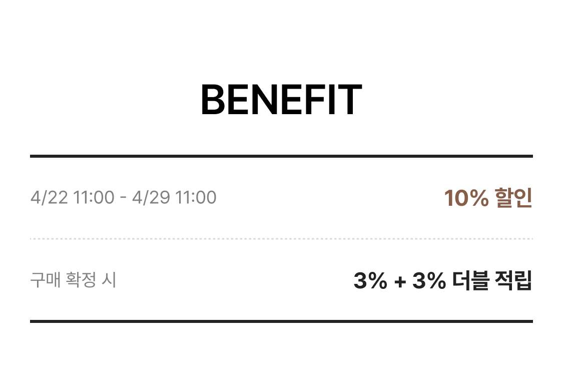This screenshot has width=563, height=383.
Task: Click the plus sign between the 3% values
Action: point(399,281)
